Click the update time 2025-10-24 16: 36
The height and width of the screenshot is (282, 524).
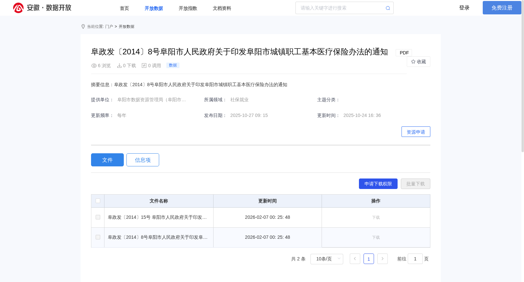click(x=362, y=115)
